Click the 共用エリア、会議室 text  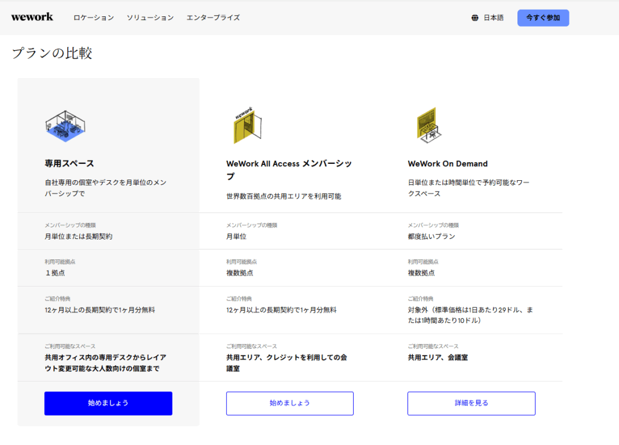[x=438, y=357]
